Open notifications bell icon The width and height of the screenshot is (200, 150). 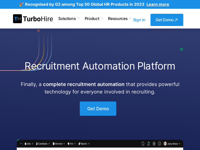pos(148,144)
